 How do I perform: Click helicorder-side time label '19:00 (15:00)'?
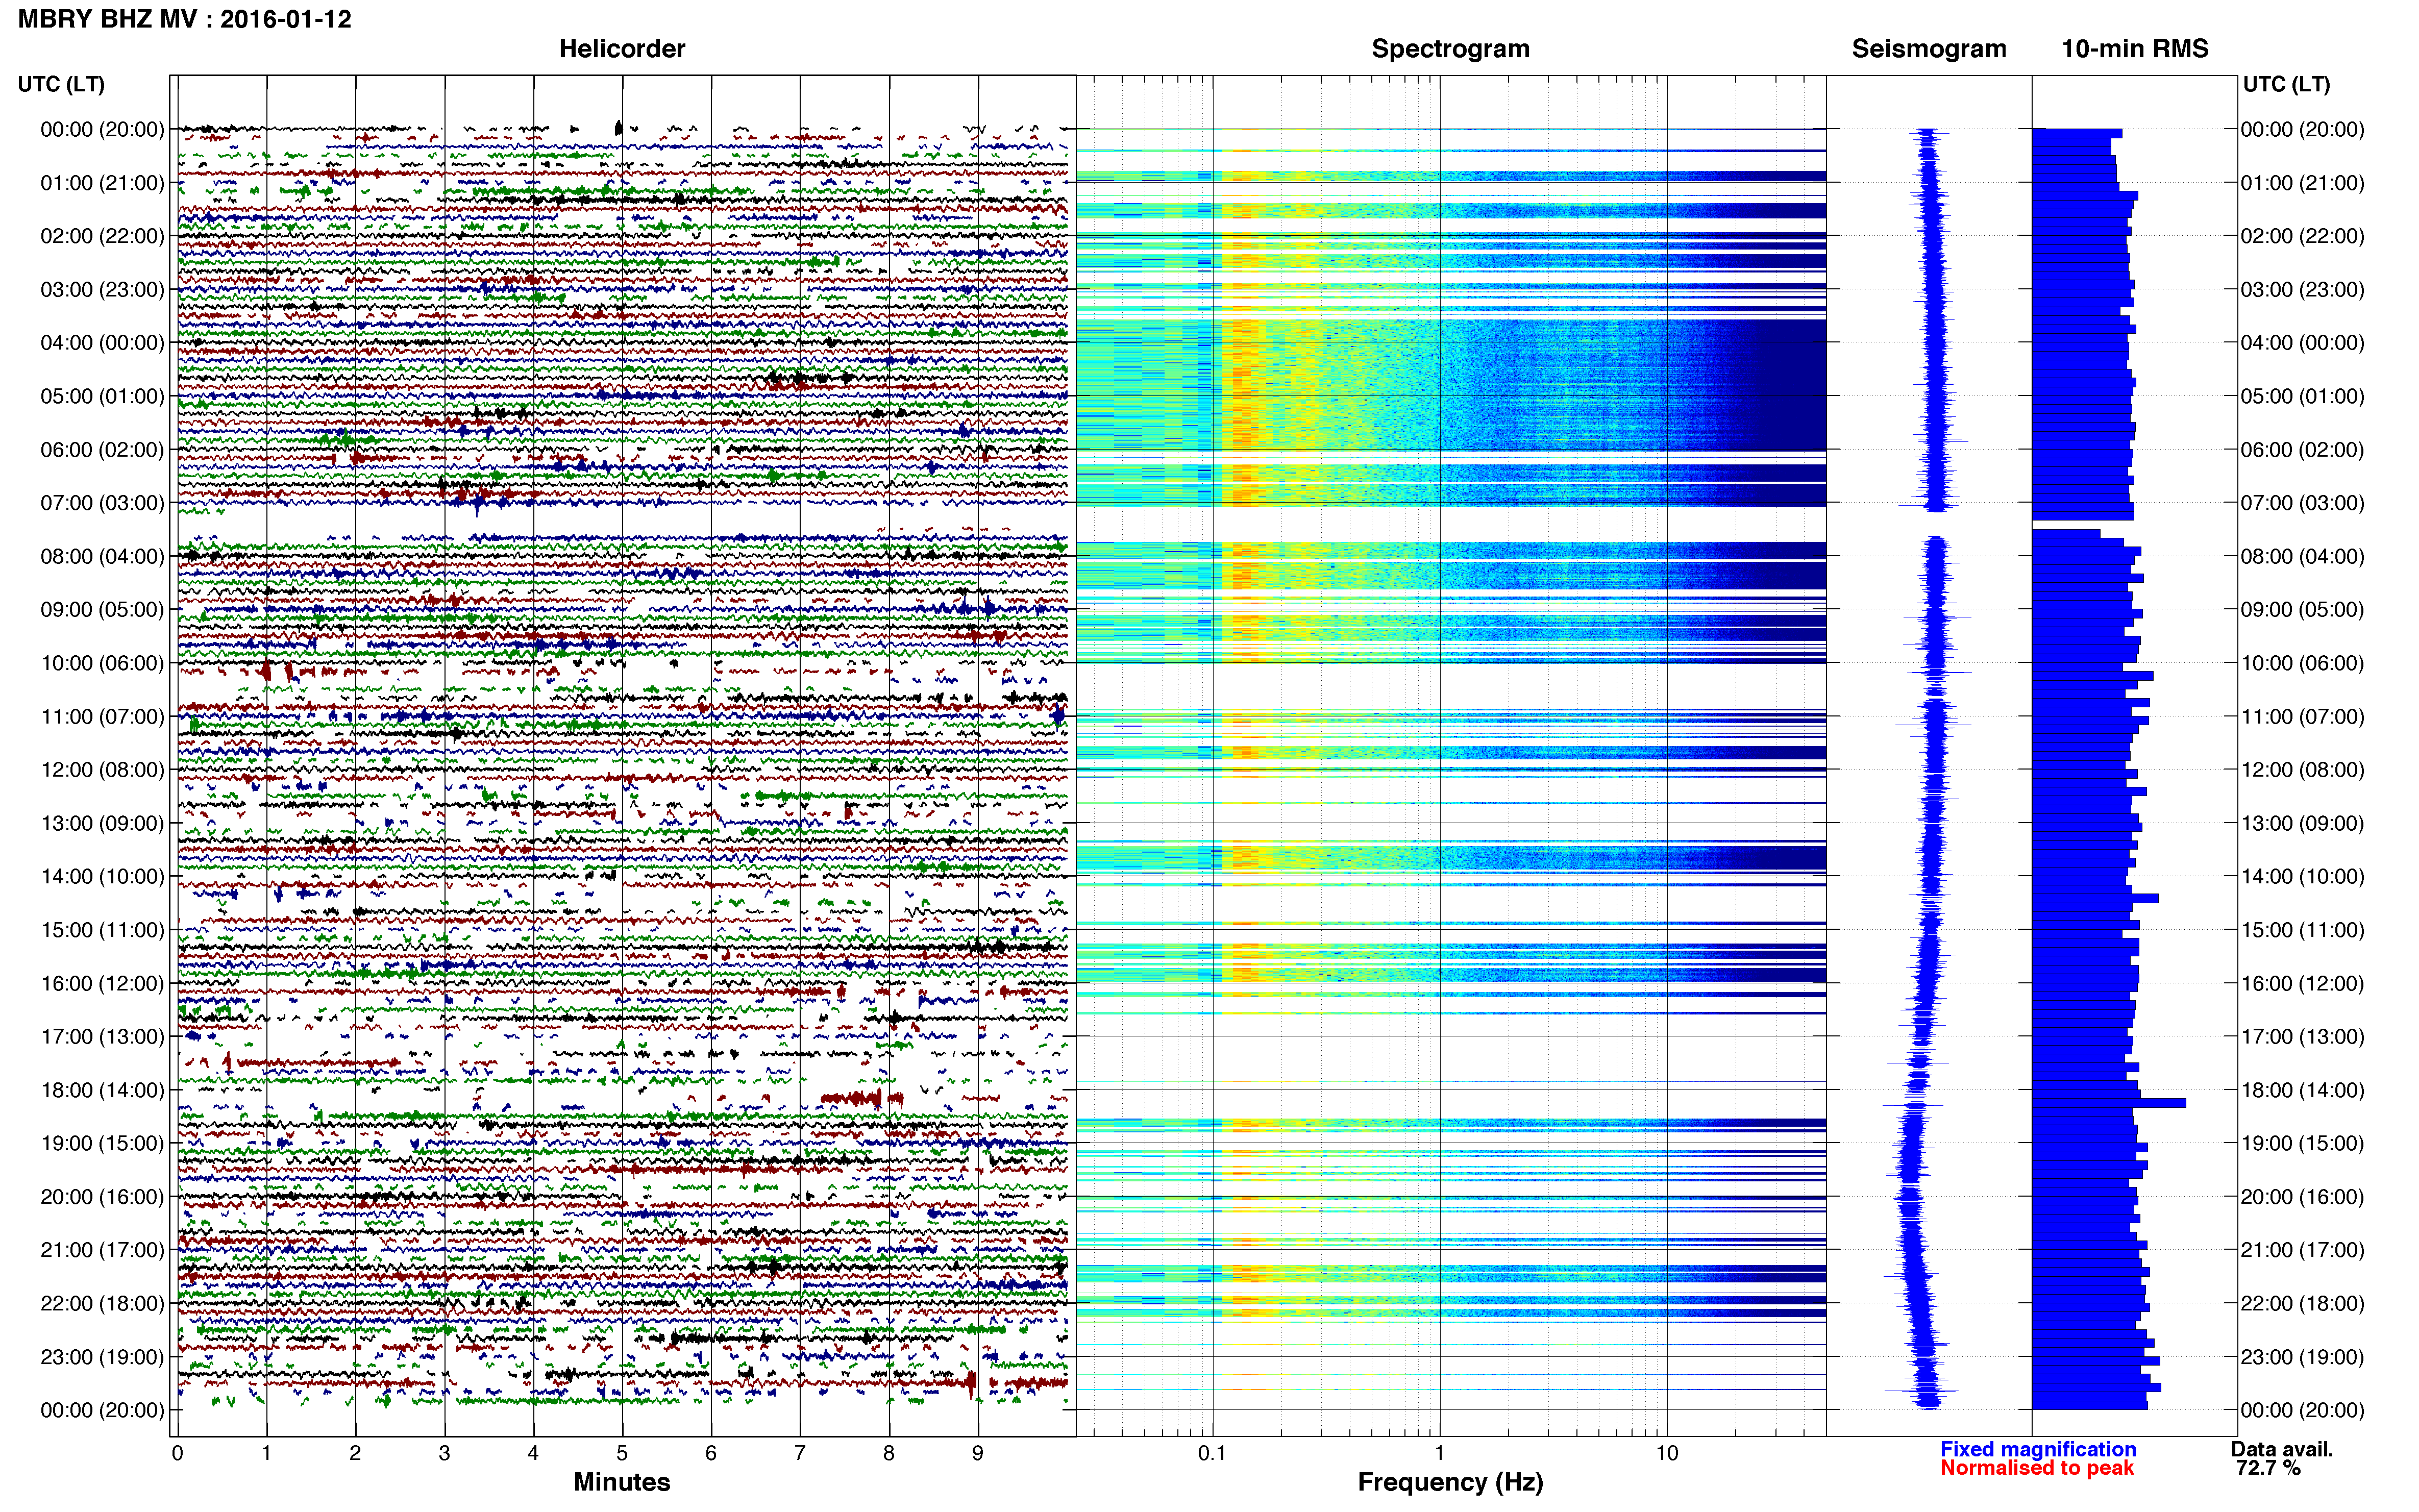(x=102, y=1144)
